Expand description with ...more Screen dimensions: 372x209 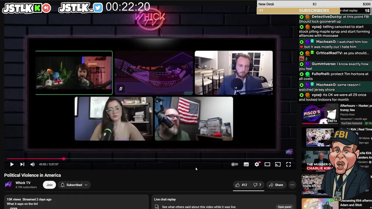[12, 208]
